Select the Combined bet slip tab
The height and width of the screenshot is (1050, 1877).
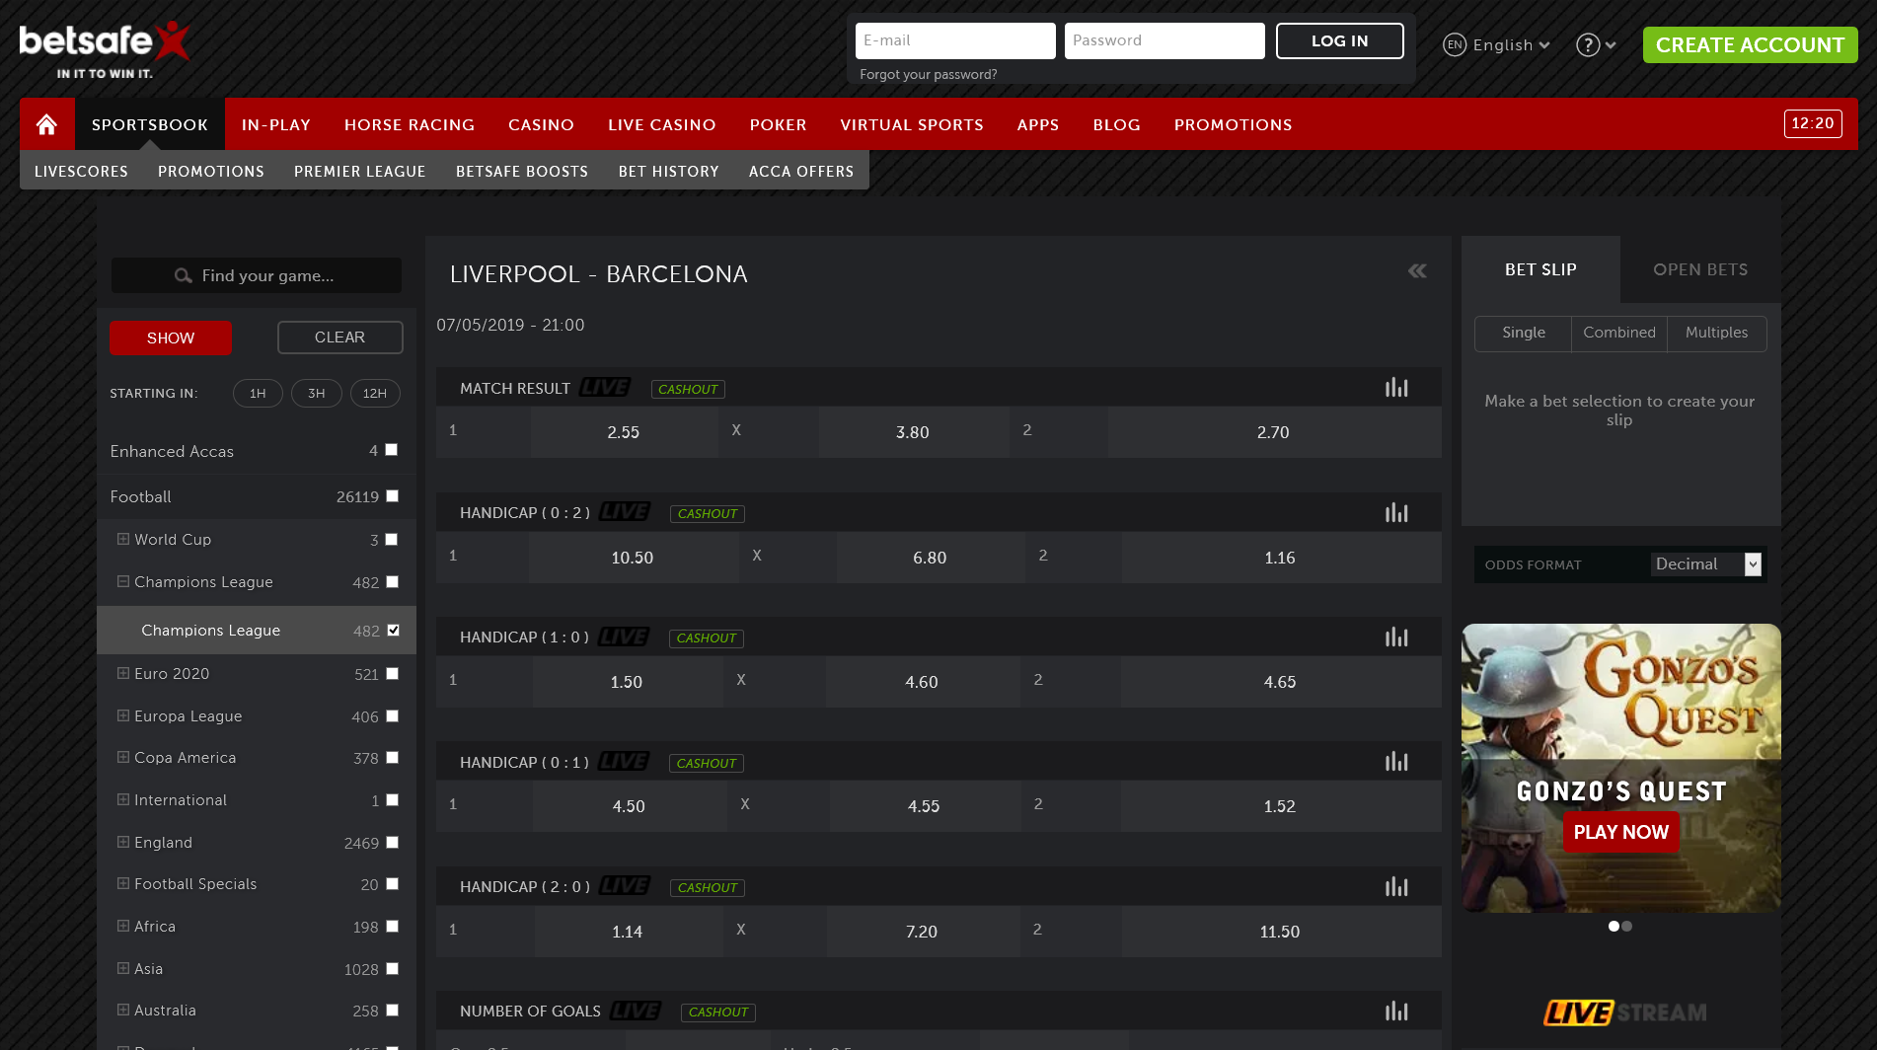pos(1619,334)
